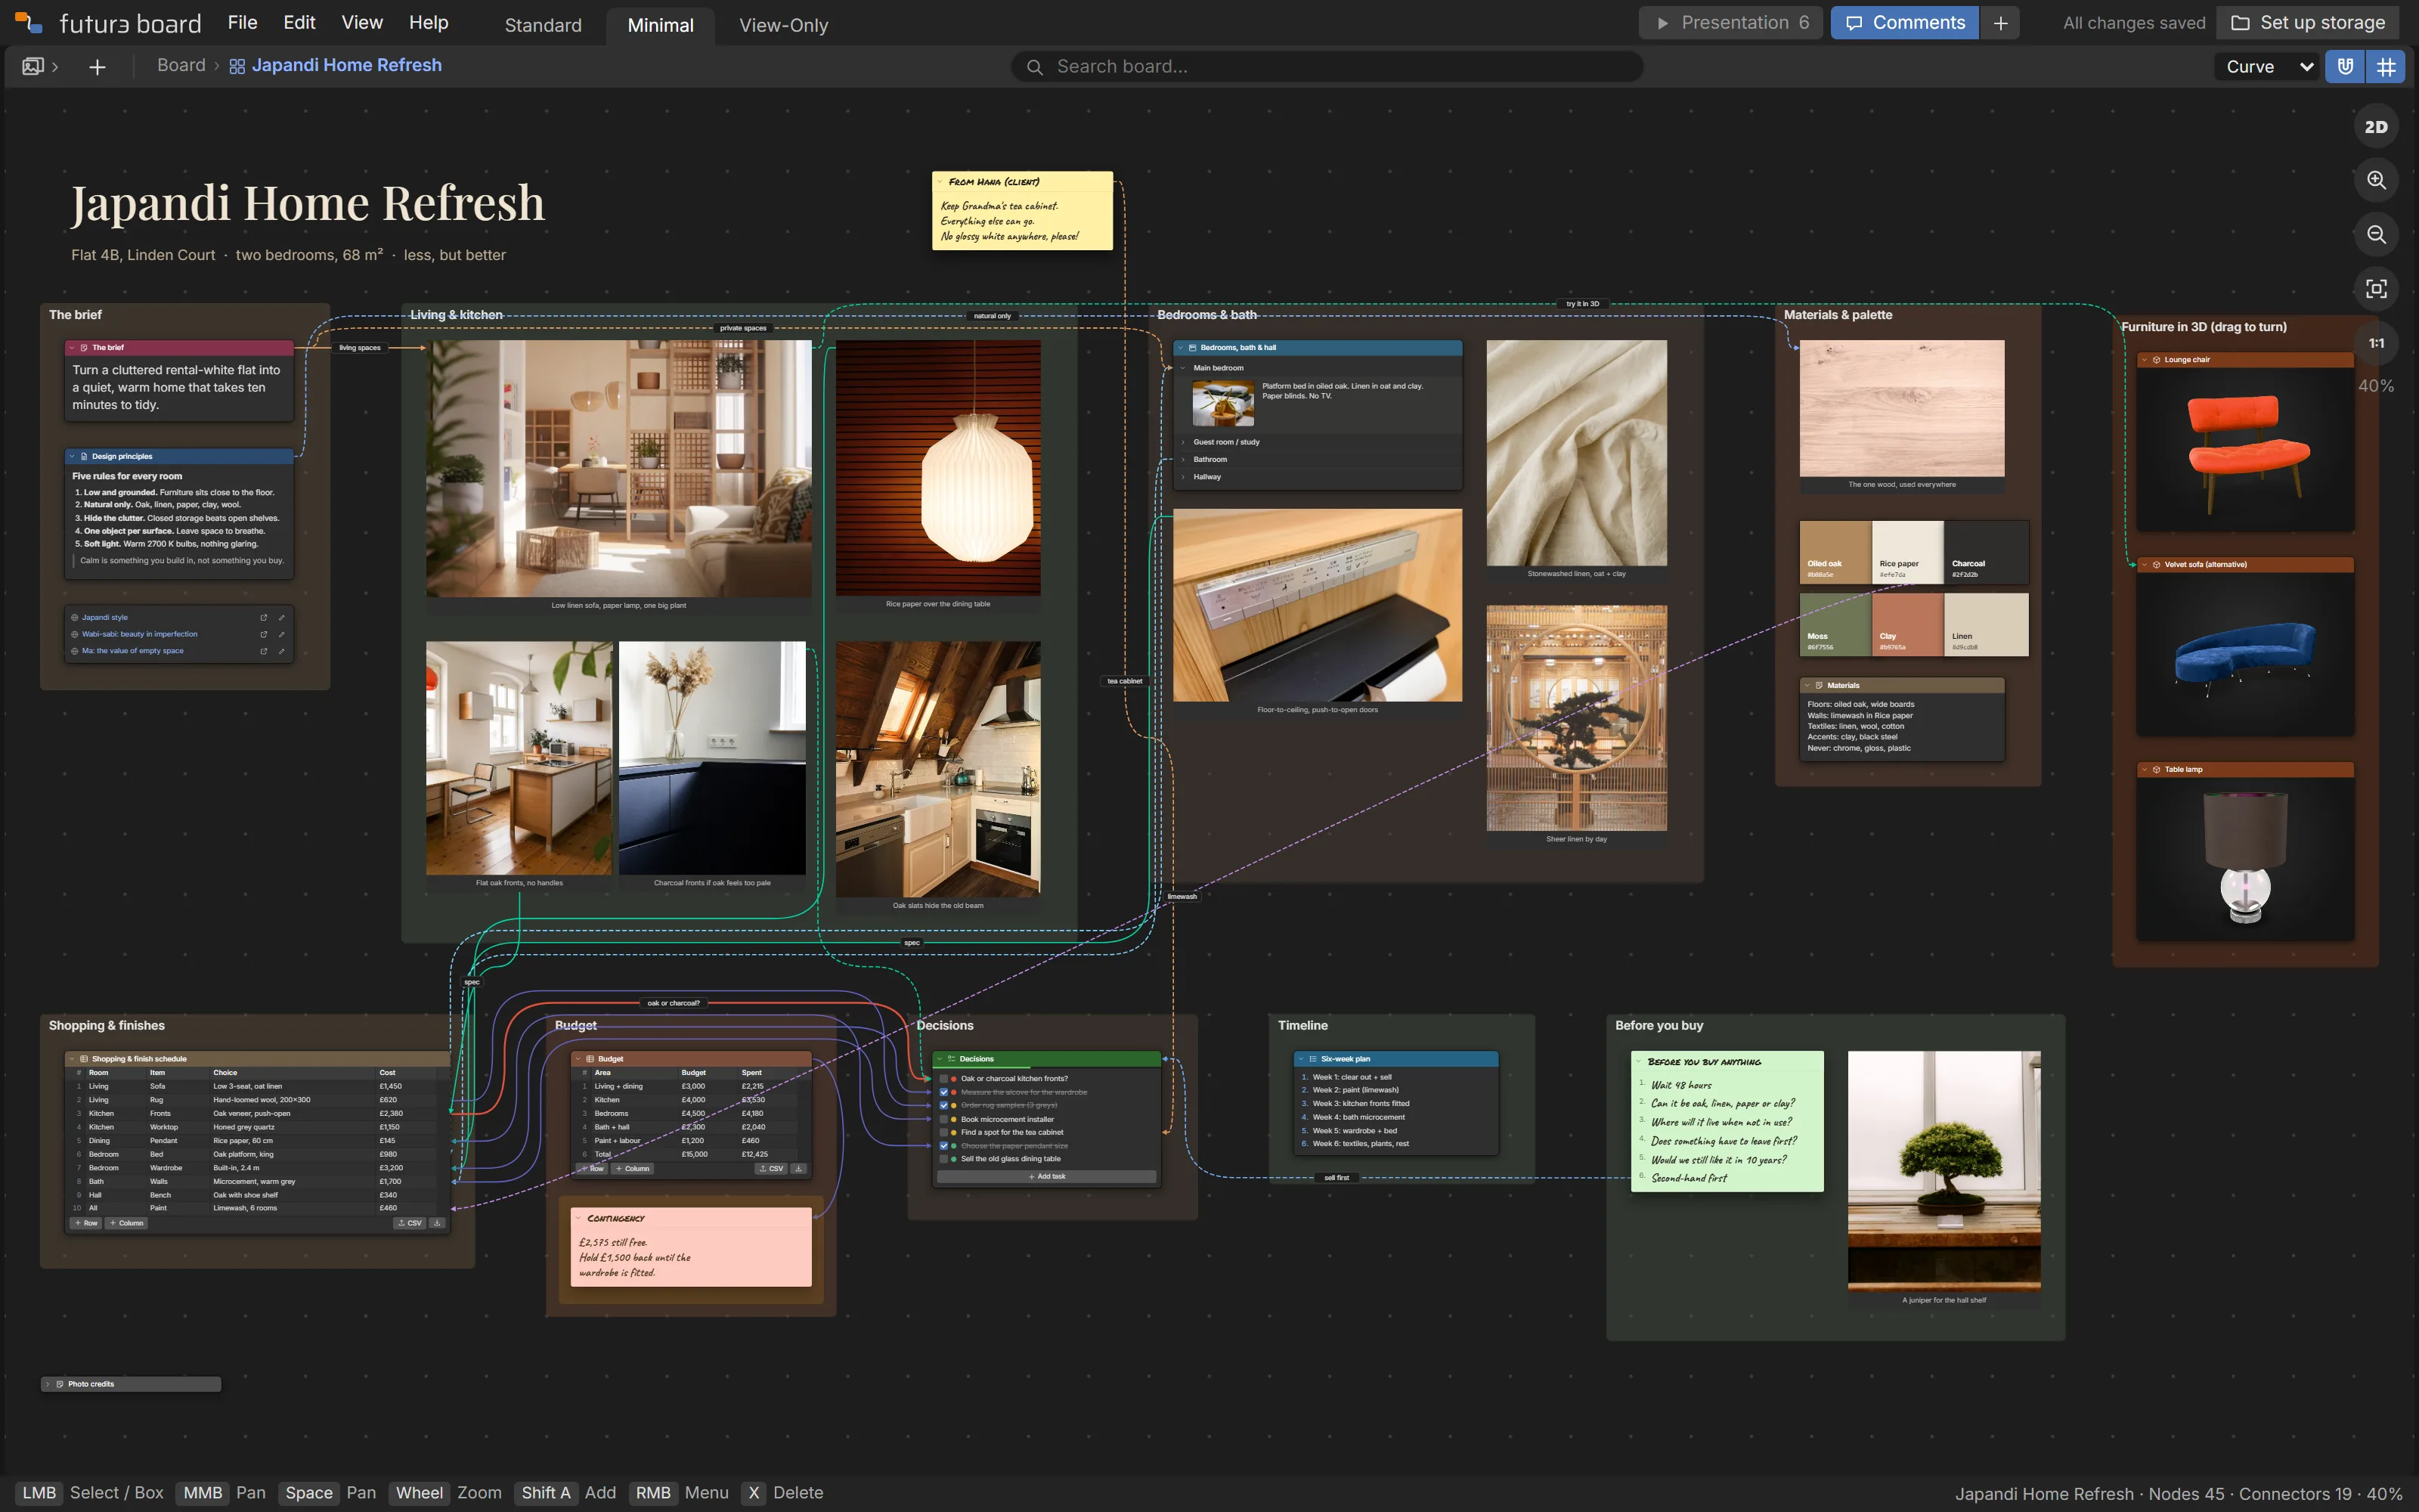
Task: Click the futura board logo icon
Action: coord(28,22)
